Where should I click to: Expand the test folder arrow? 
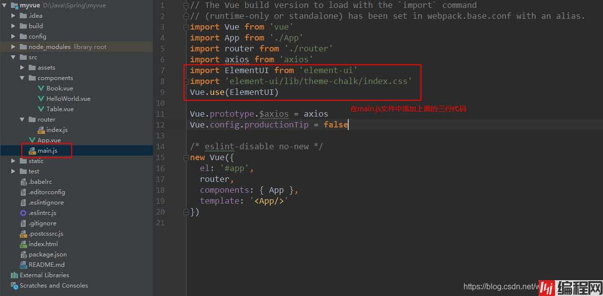point(13,171)
